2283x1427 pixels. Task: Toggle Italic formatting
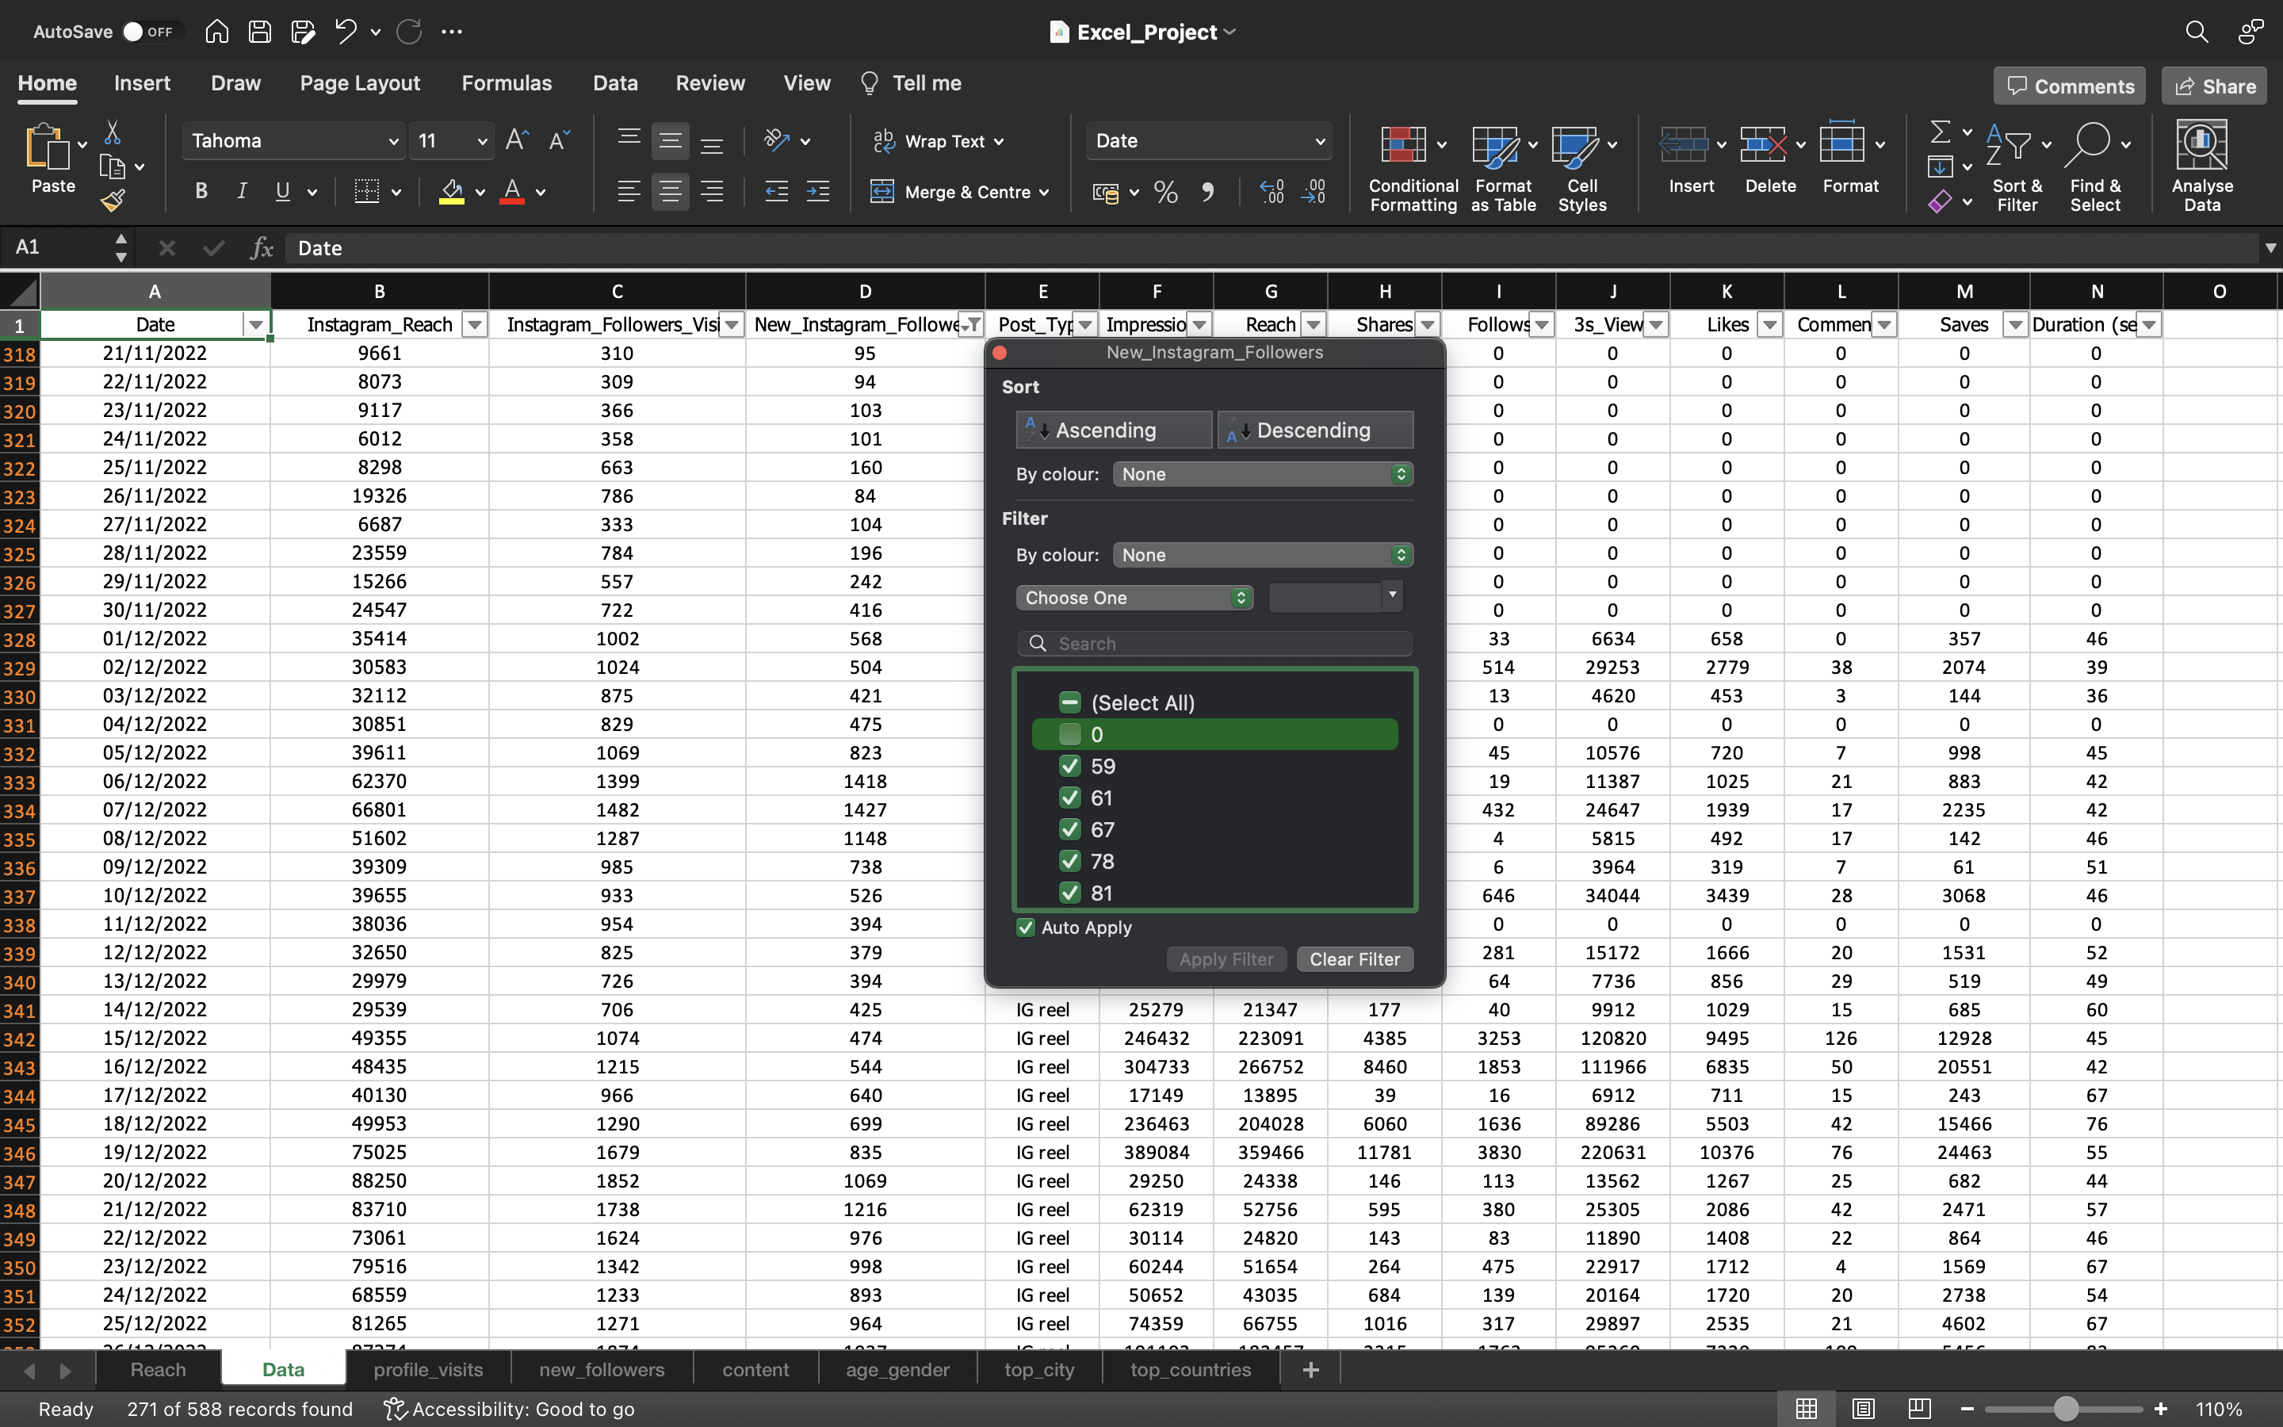(x=242, y=192)
